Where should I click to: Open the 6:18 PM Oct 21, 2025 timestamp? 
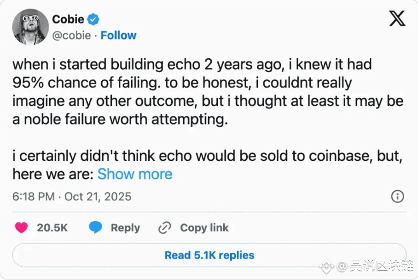coord(72,196)
